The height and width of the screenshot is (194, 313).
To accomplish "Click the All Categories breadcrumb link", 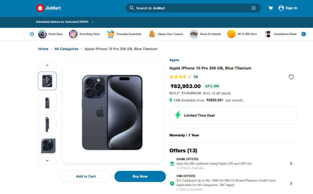I will coord(66,49).
